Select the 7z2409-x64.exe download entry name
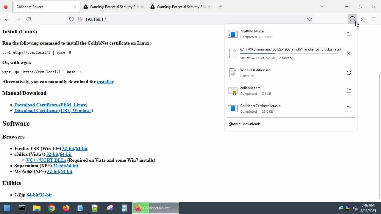Viewport: 381px width, 214px height. [x=252, y=31]
